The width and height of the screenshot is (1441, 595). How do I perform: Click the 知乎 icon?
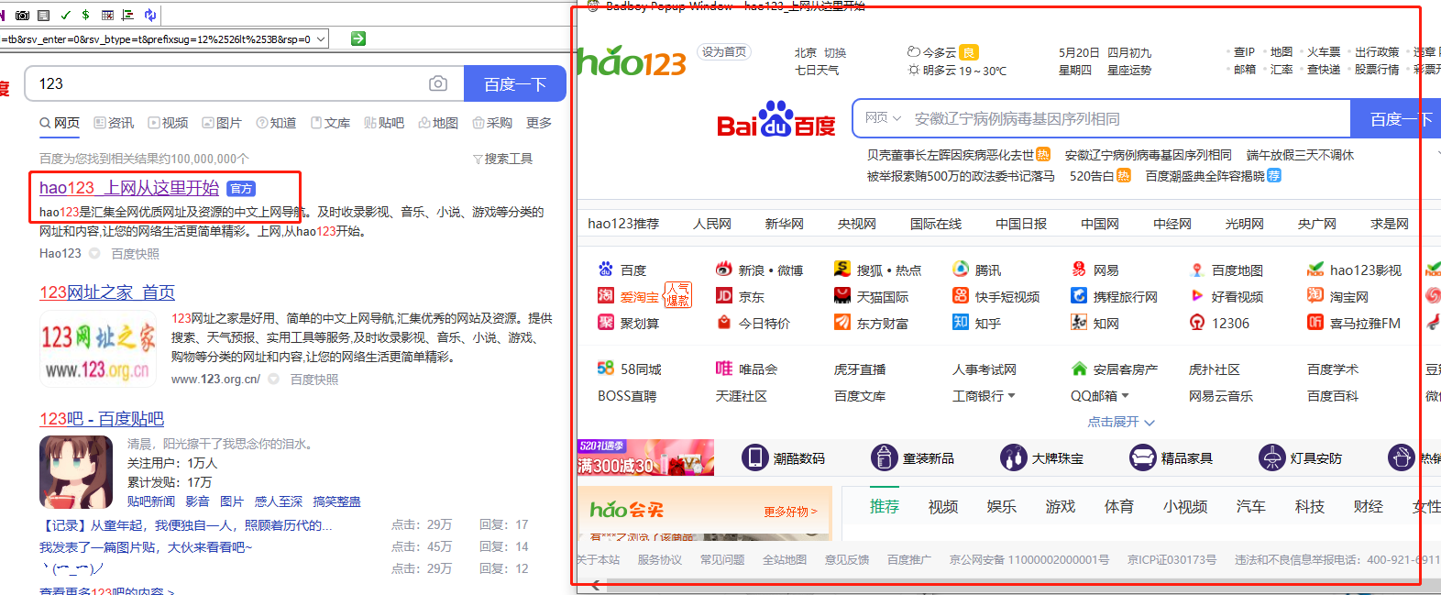(961, 323)
